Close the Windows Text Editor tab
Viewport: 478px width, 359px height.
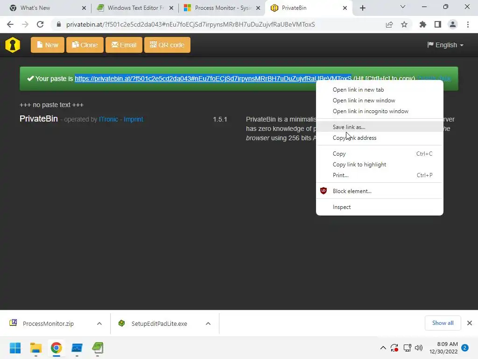coord(171,8)
